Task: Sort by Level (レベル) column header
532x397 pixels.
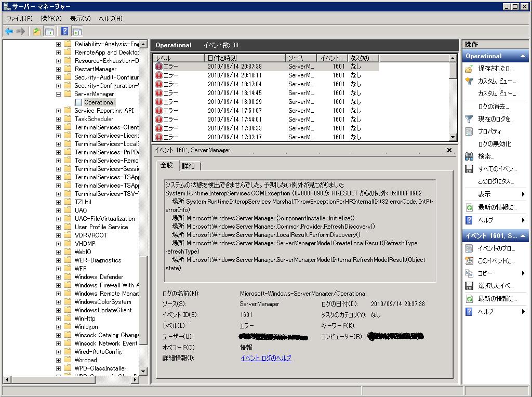Action: (179, 58)
